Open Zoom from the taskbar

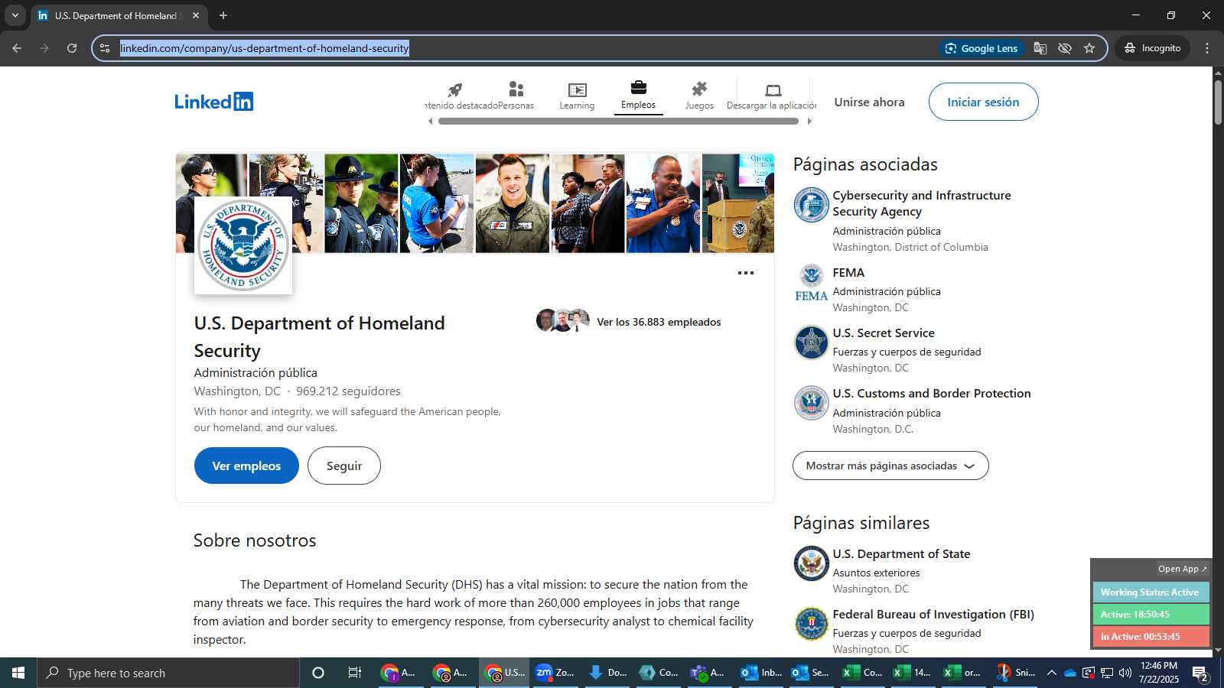pyautogui.click(x=555, y=673)
